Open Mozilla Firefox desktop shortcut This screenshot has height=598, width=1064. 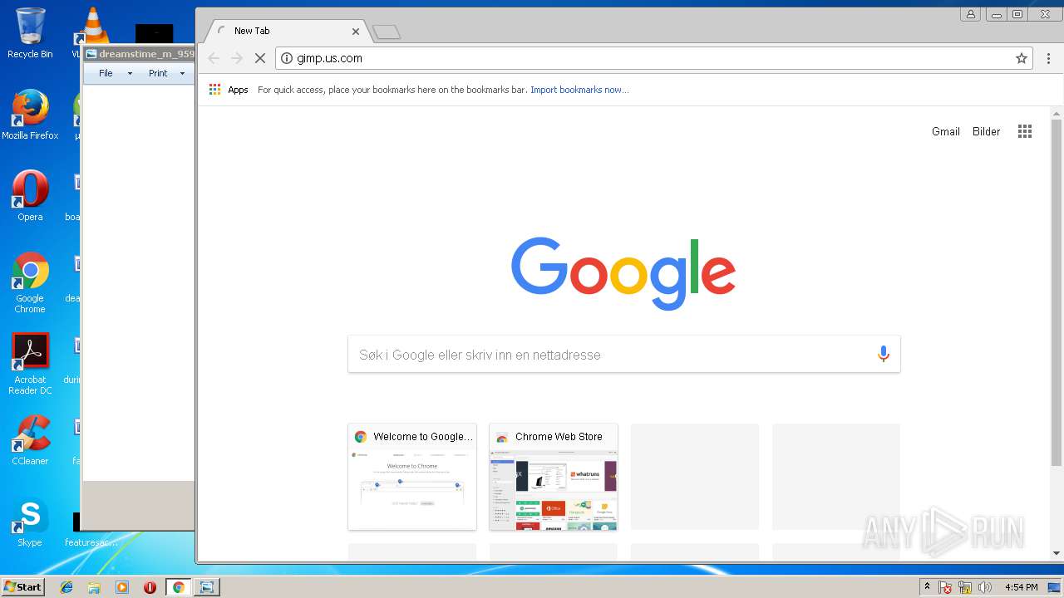click(30, 115)
